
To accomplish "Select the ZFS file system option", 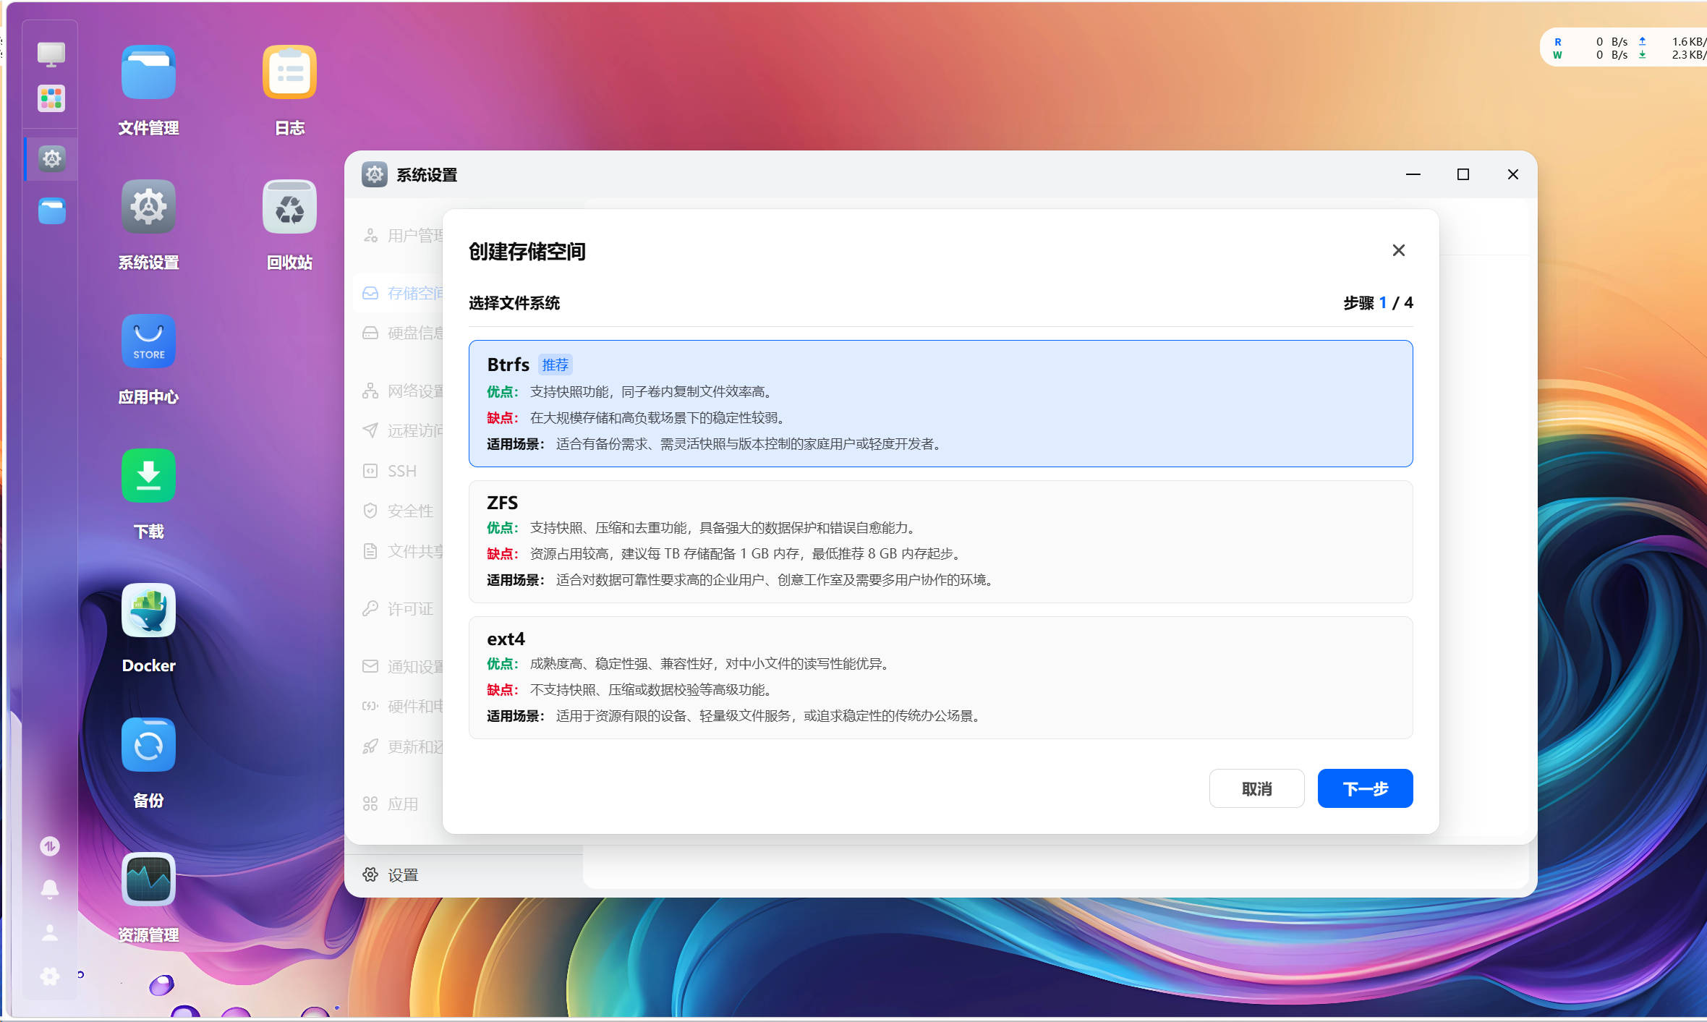I will tap(940, 541).
